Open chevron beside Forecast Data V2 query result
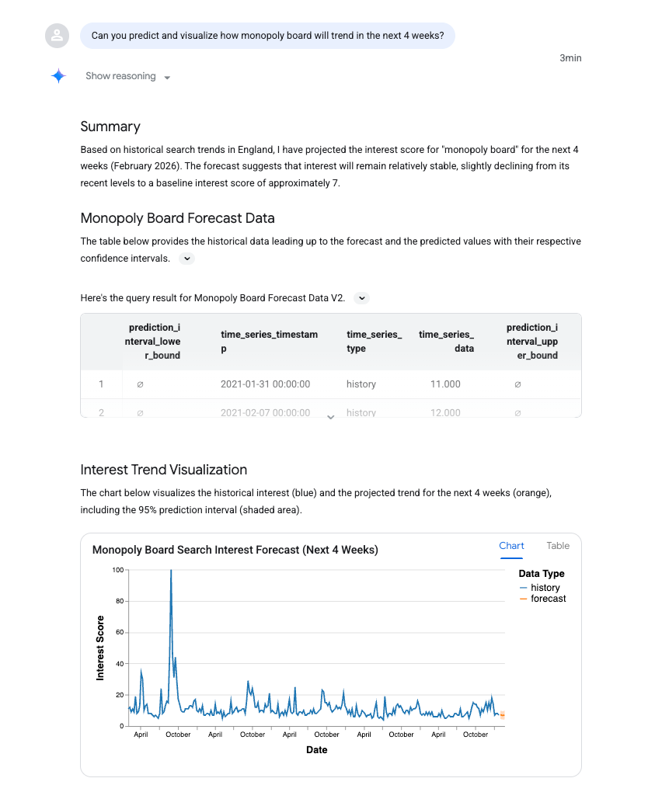Screen dimensions: 662x792 361,298
